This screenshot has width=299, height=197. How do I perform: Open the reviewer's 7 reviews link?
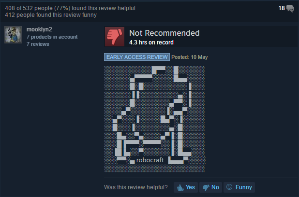(x=38, y=44)
